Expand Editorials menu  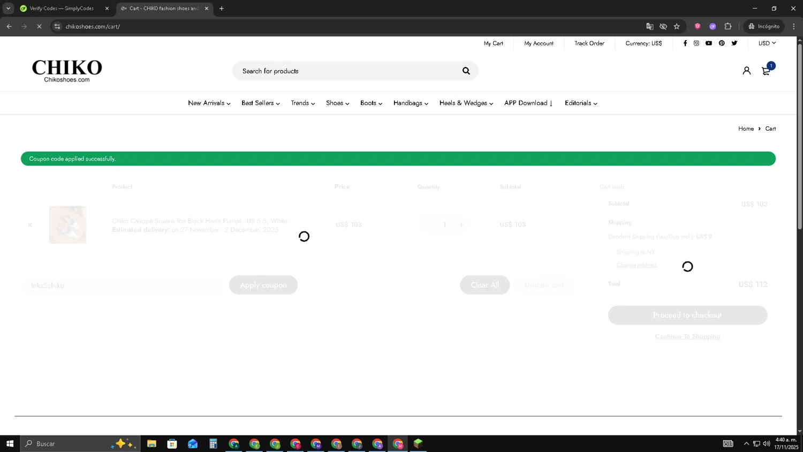tap(581, 103)
